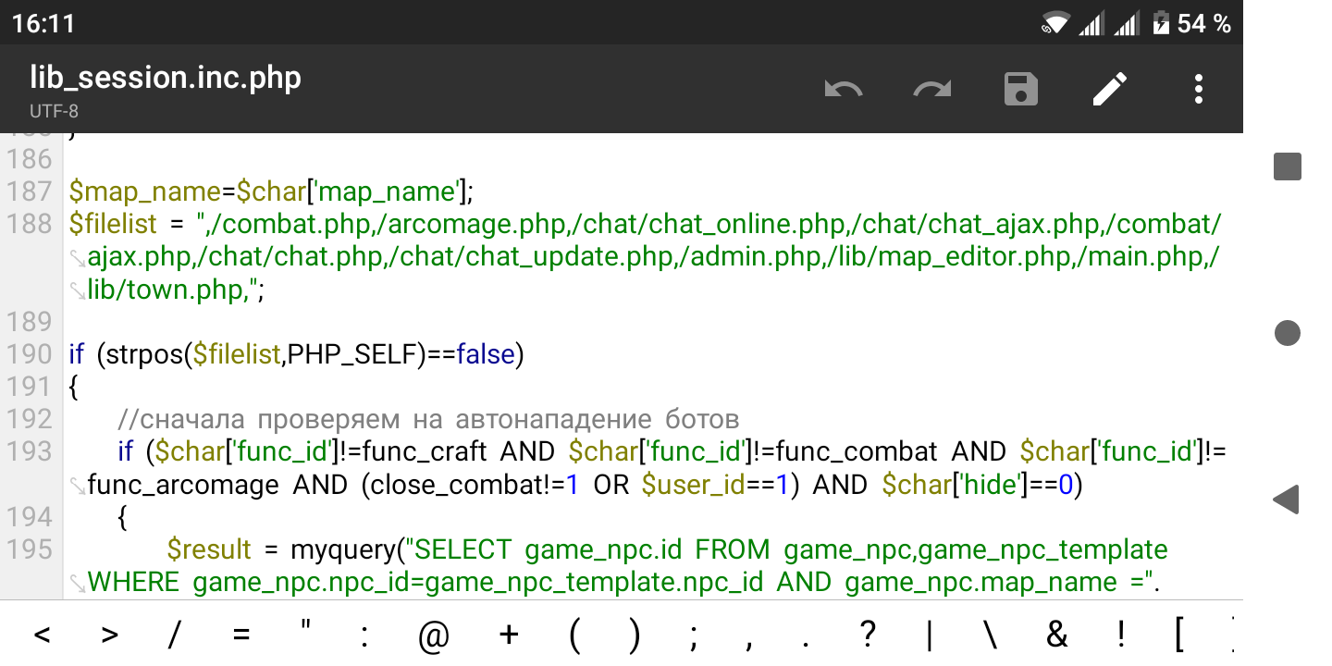Screen dimensions: 1332x666
Task: Place cursor on $map_name variable
Action: 145,191
